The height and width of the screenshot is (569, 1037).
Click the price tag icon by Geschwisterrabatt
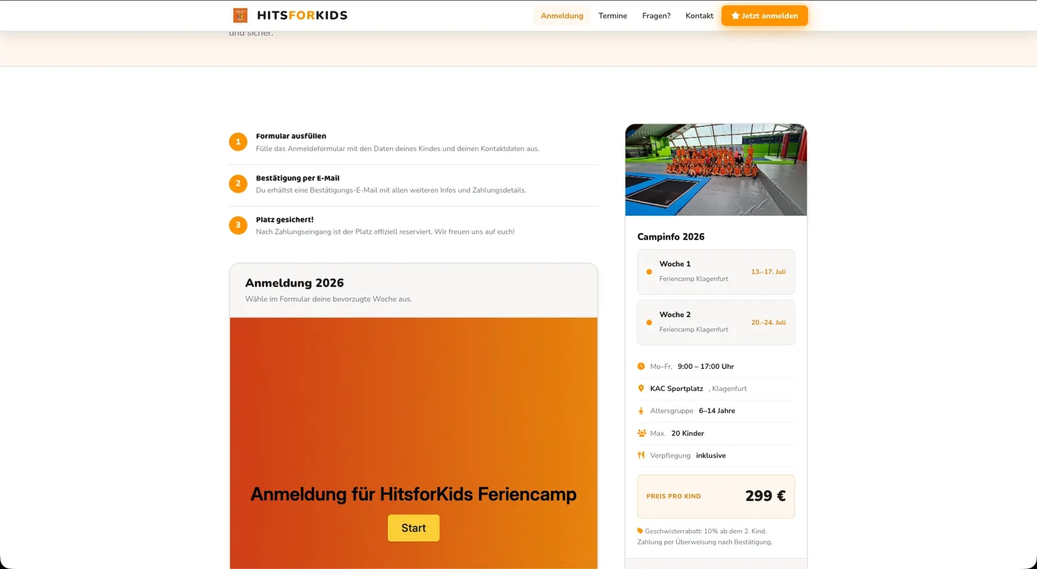(x=640, y=531)
